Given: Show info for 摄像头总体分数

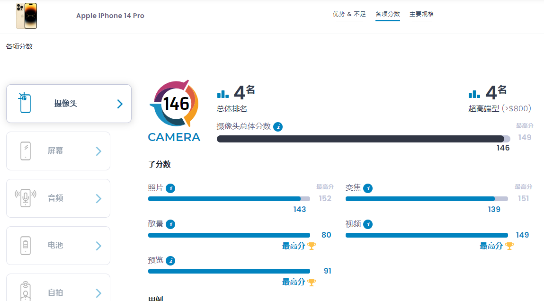Looking at the screenshot, I should (278, 127).
